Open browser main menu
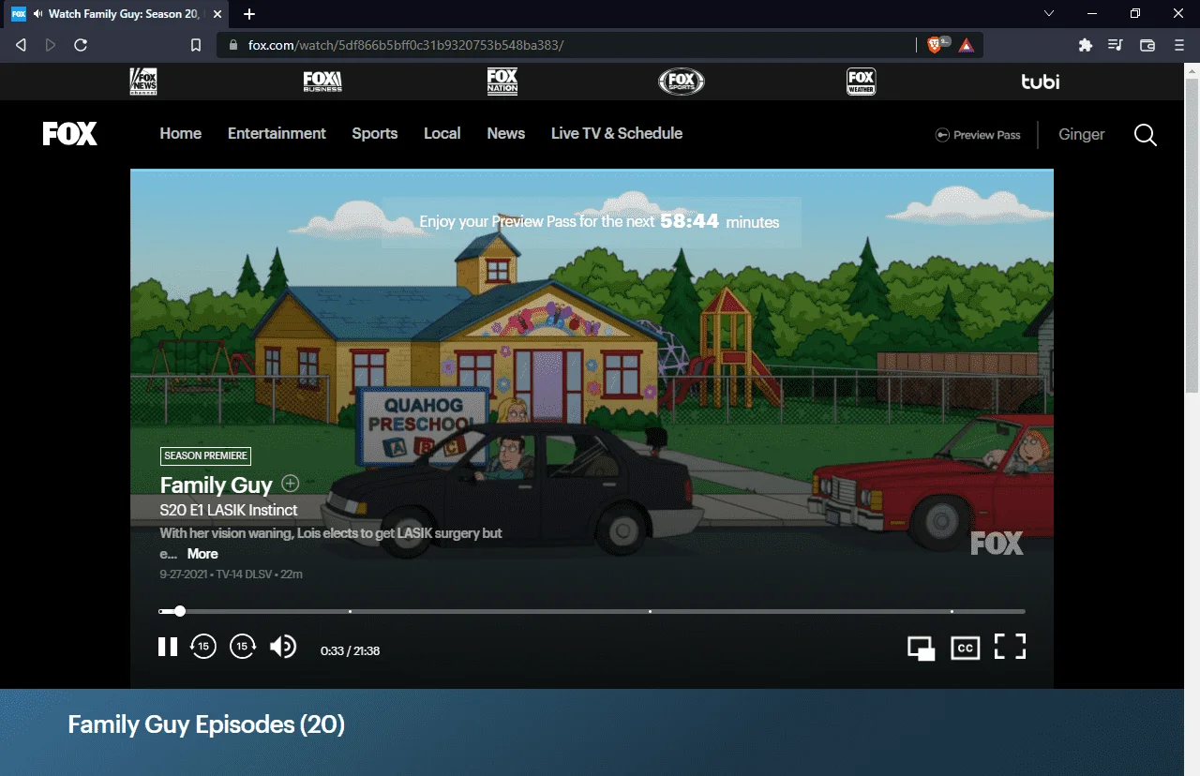This screenshot has width=1200, height=776. (1179, 45)
